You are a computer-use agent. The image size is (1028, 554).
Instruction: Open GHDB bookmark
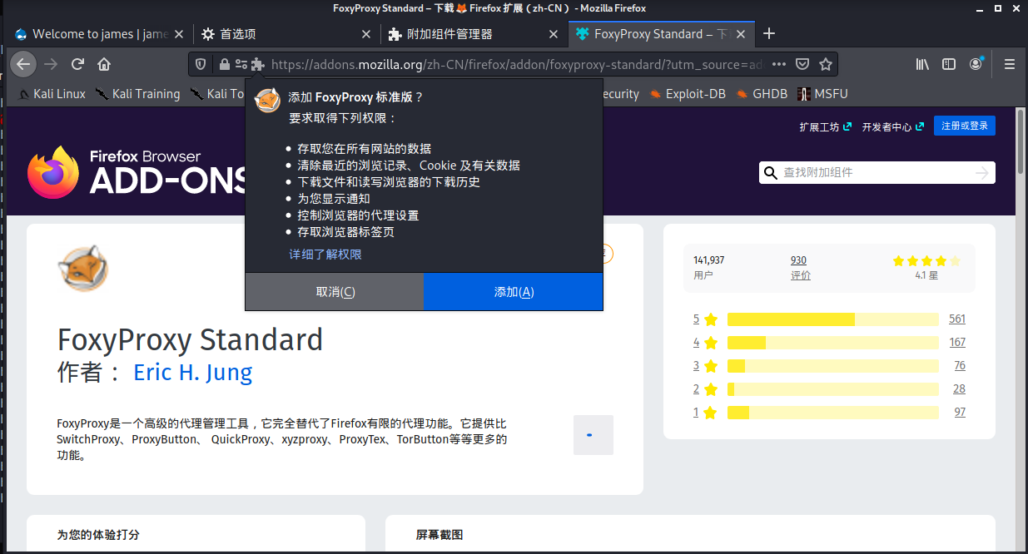762,94
